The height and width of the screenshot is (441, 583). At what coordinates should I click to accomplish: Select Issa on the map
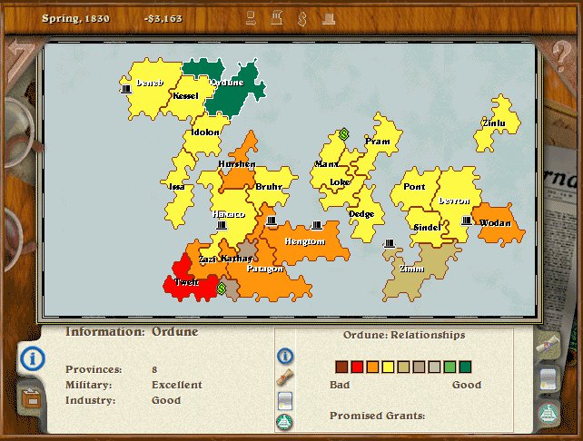click(x=177, y=187)
